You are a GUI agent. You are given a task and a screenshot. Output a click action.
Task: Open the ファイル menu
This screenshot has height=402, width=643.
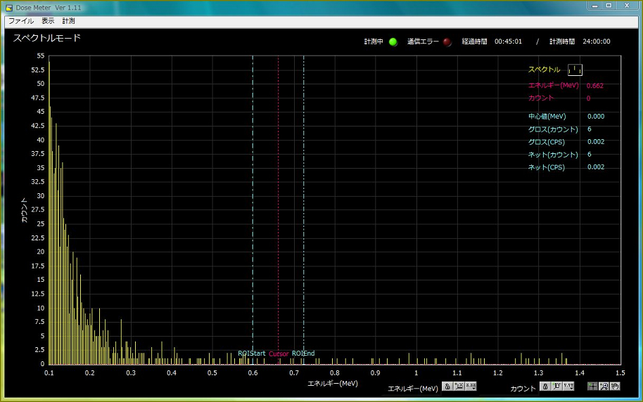20,21
